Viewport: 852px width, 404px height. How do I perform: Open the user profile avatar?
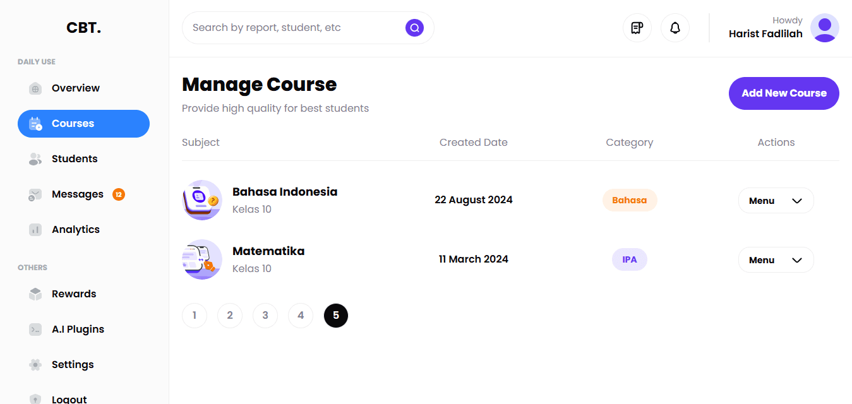(x=824, y=28)
